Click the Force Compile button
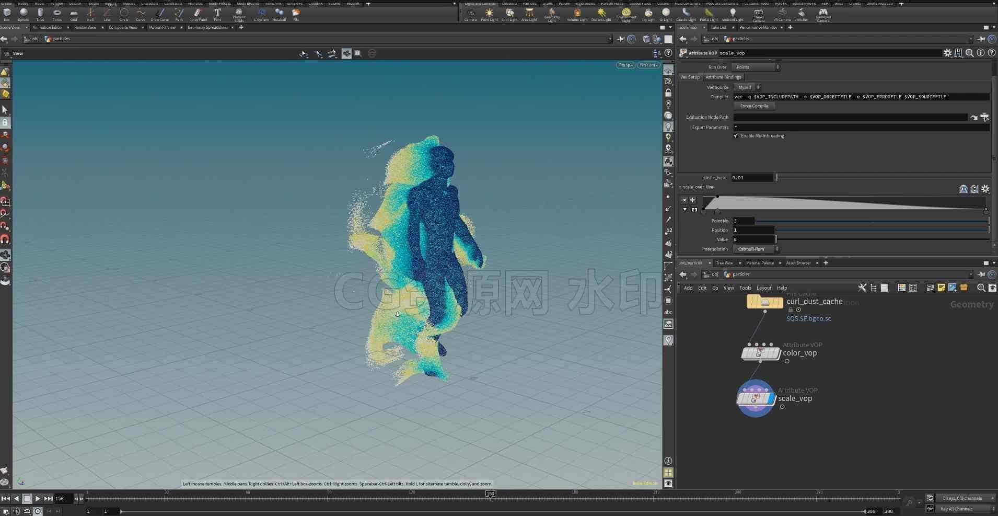The height and width of the screenshot is (516, 998). pyautogui.click(x=754, y=106)
